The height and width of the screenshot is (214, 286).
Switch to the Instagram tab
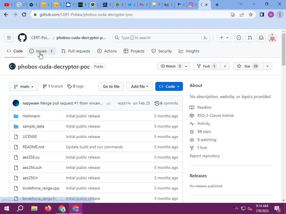click(x=192, y=5)
